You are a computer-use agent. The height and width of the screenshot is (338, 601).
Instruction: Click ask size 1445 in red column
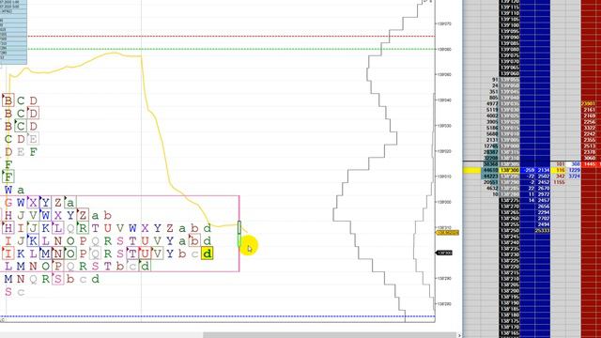pos(590,164)
